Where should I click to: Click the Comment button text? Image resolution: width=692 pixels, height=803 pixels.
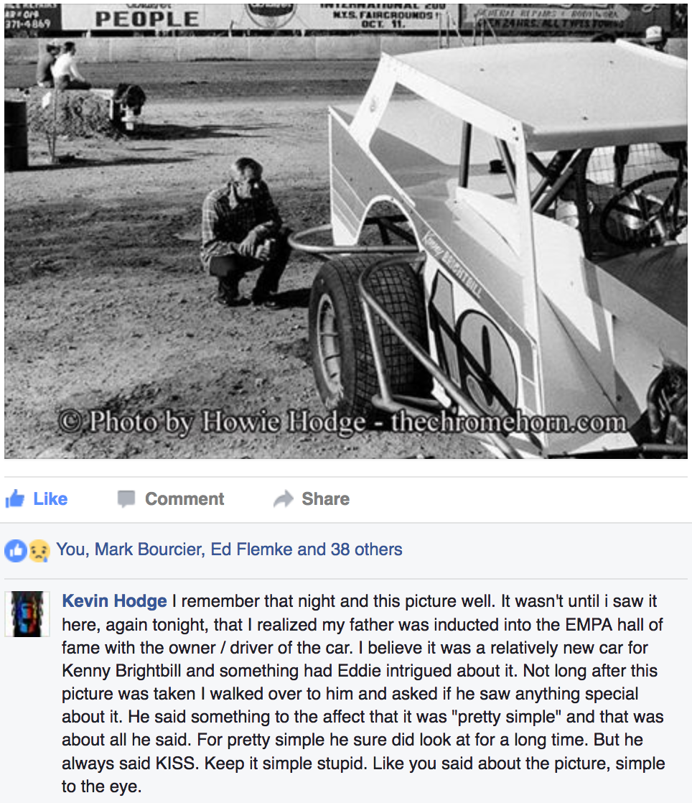[184, 498]
